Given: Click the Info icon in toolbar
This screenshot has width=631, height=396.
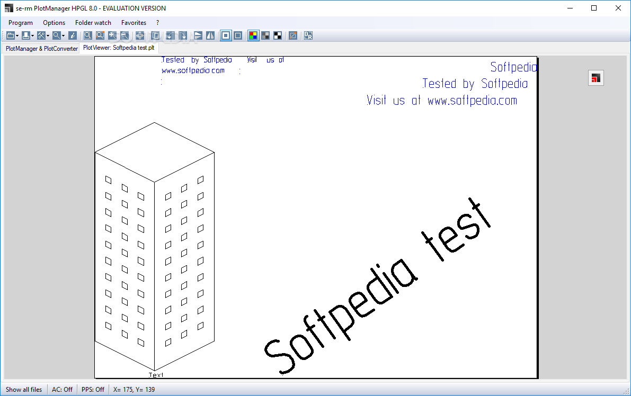Looking at the screenshot, I should [73, 36].
